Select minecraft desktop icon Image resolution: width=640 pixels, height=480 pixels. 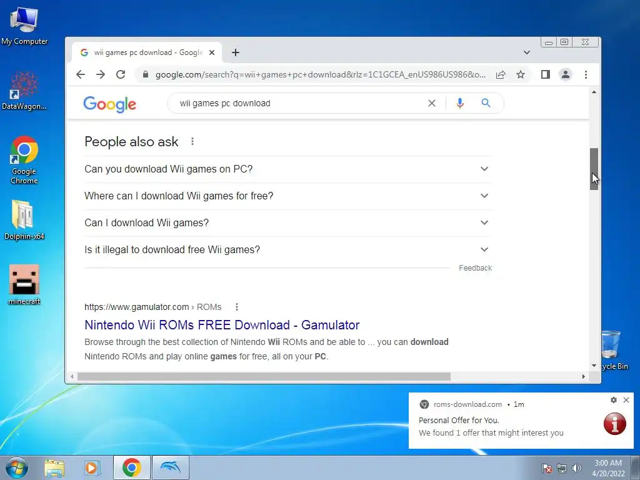[24, 284]
